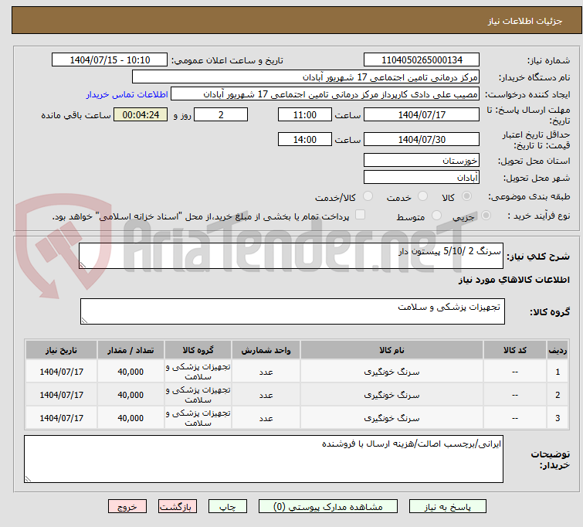
Task: Select the خدمت radio button
Action: click(x=422, y=196)
